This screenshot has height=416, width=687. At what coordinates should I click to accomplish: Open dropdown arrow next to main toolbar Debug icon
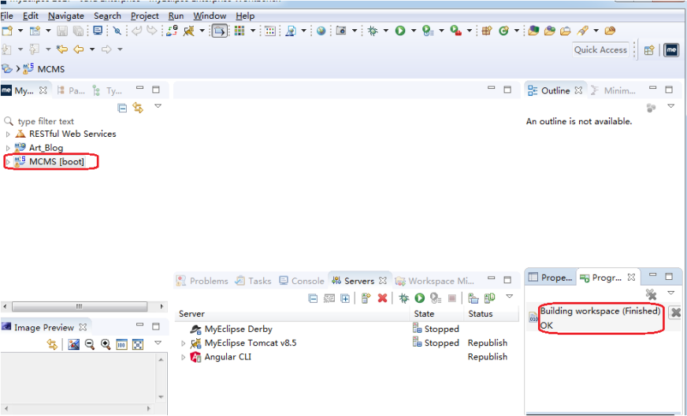(x=385, y=31)
